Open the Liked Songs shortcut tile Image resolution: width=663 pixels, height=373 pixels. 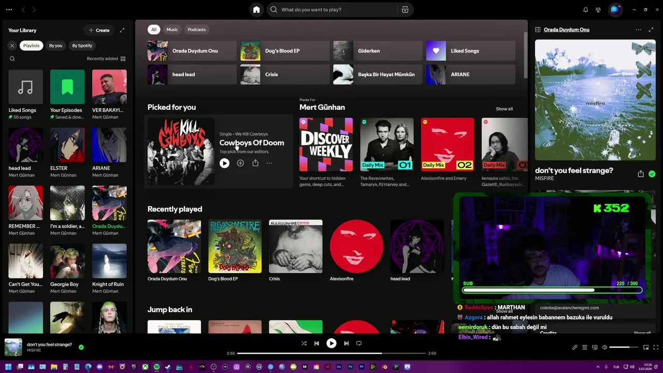[471, 51]
